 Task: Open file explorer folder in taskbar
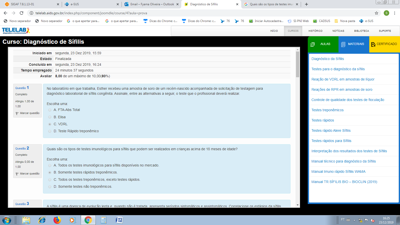pyautogui.click(x=26, y=220)
